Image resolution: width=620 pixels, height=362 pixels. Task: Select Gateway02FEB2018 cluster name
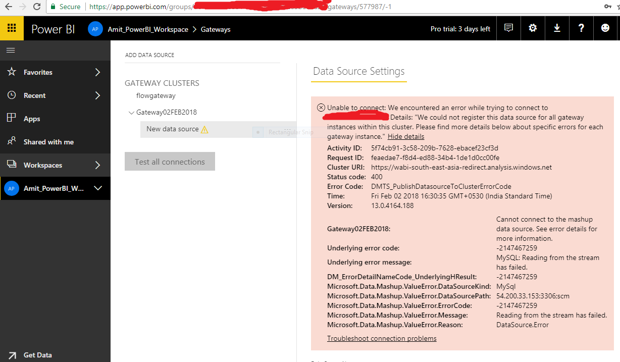coord(167,112)
